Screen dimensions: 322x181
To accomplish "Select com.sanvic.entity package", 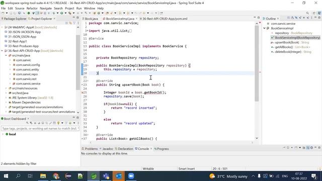I will pos(28,70).
